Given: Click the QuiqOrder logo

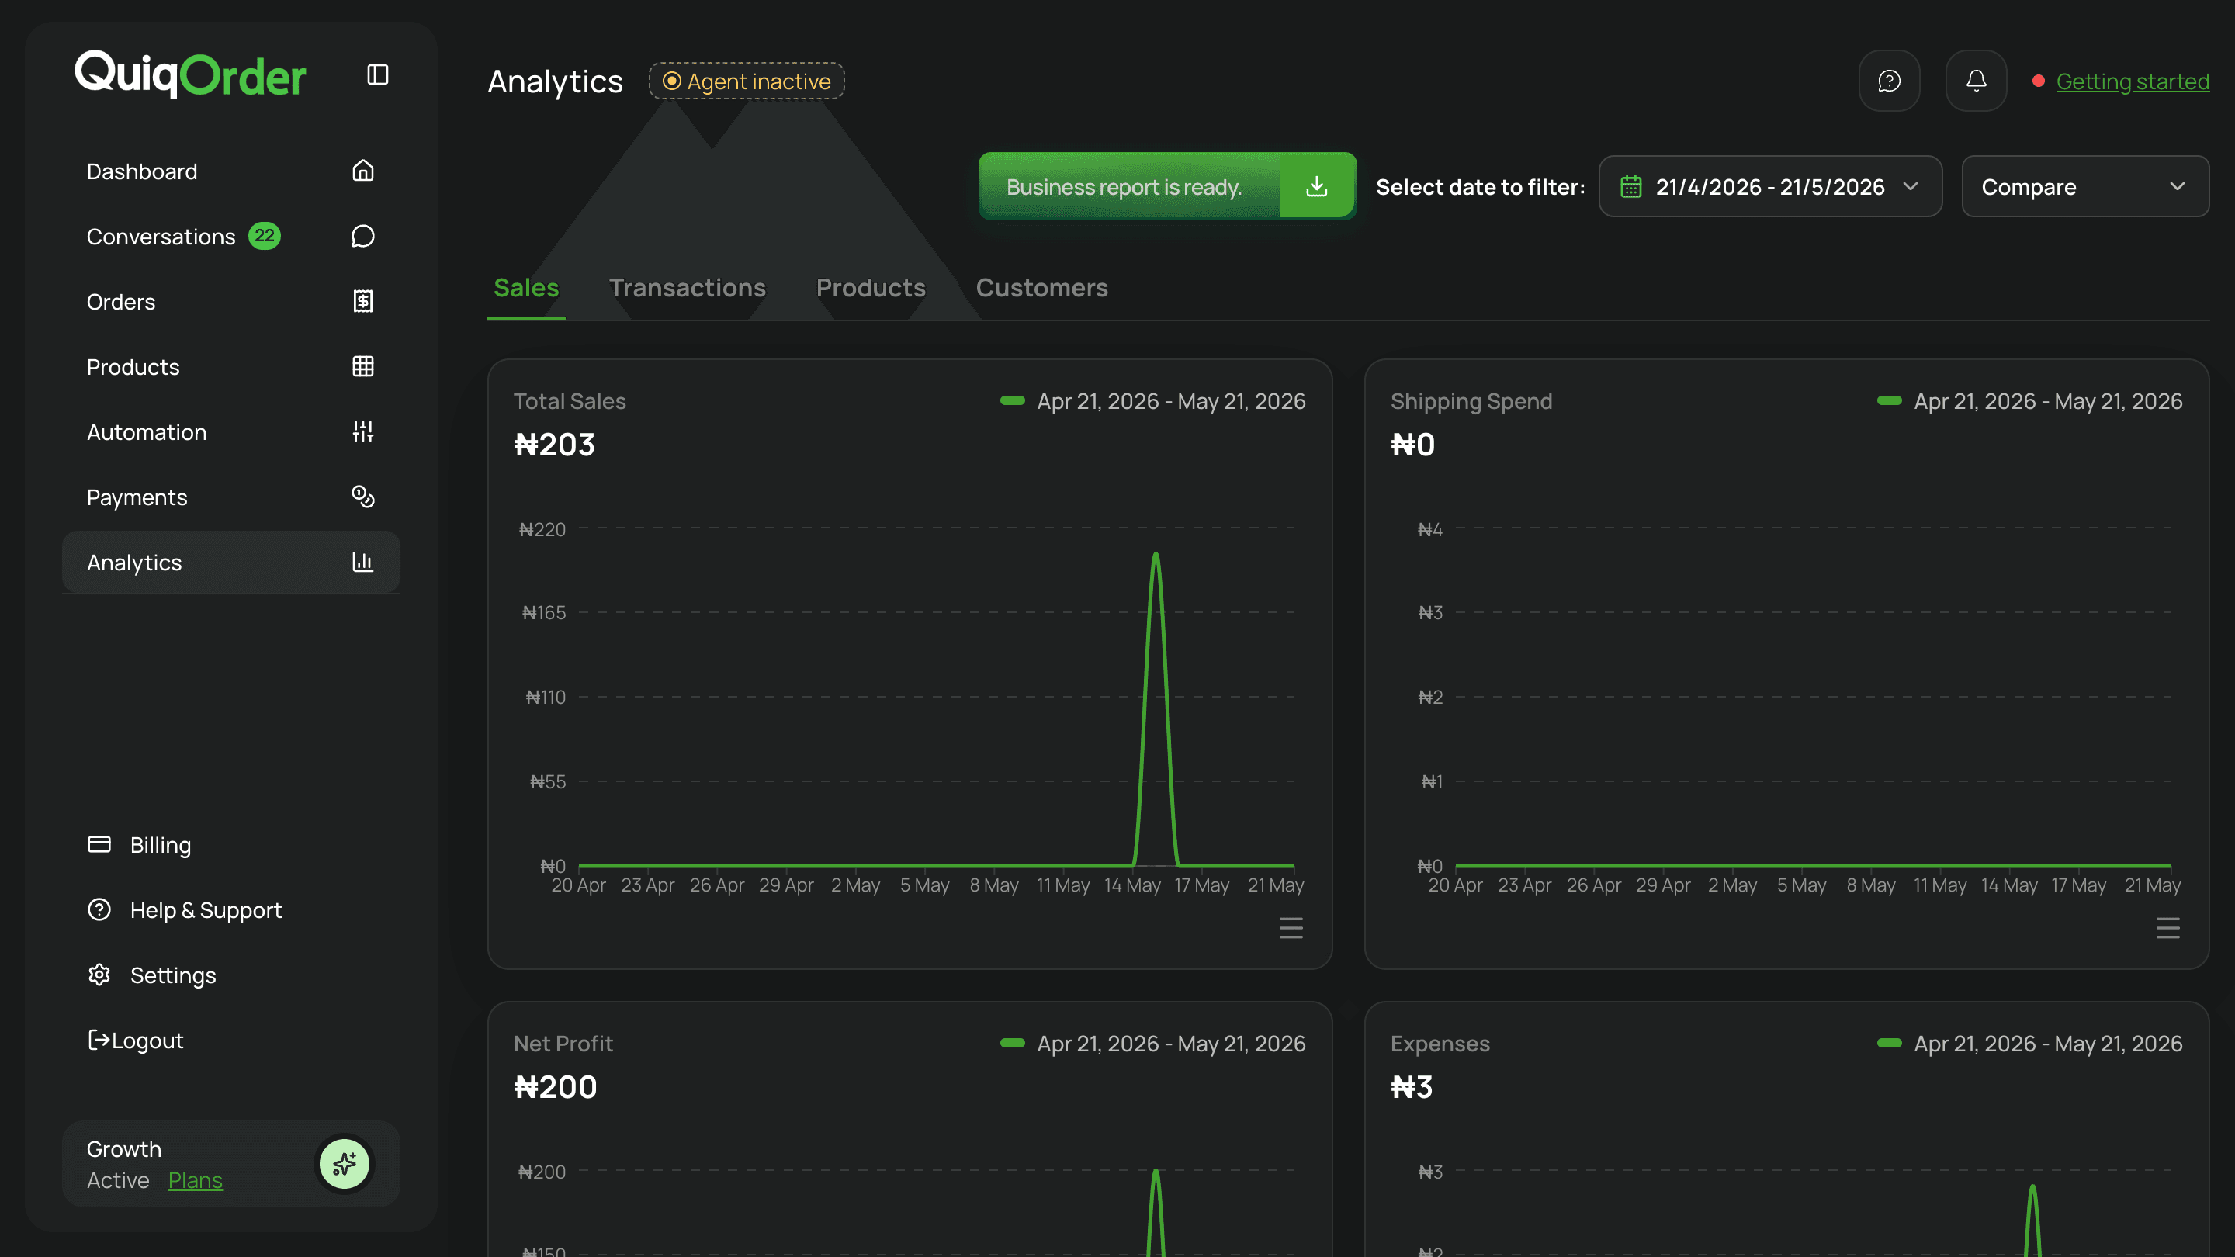Looking at the screenshot, I should 190,74.
